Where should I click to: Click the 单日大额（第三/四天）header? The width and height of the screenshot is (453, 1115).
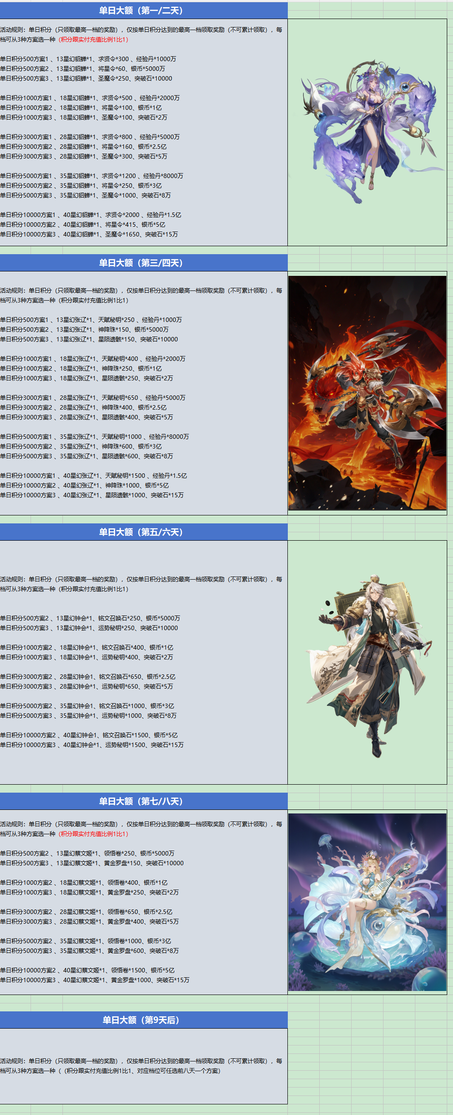(141, 263)
